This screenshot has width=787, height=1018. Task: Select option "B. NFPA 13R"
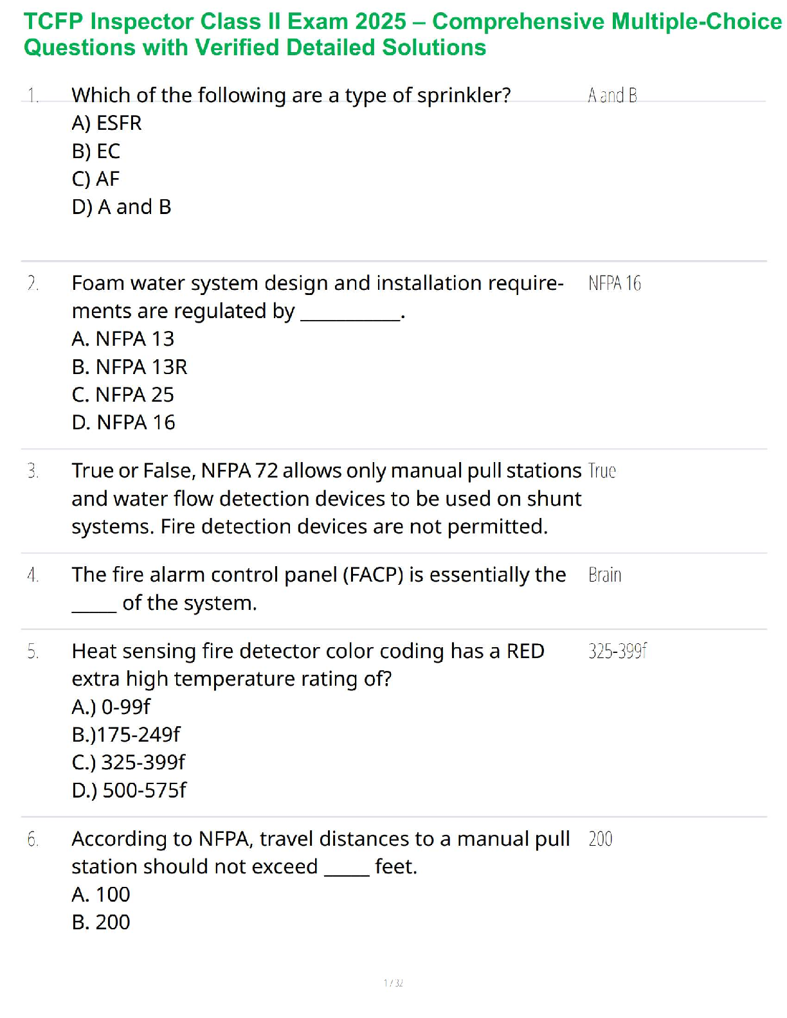coord(129,367)
